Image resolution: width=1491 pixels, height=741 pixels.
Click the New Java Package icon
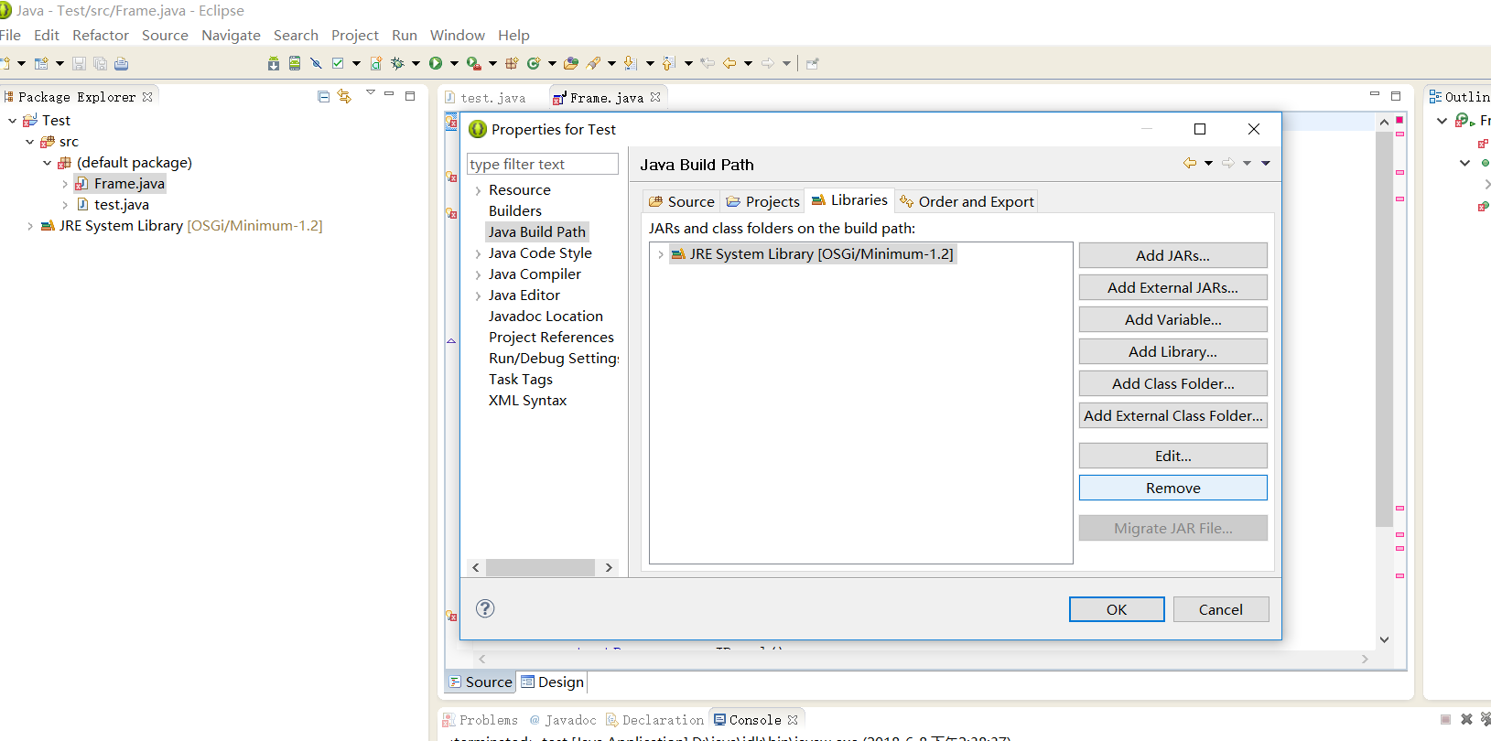[x=512, y=63]
